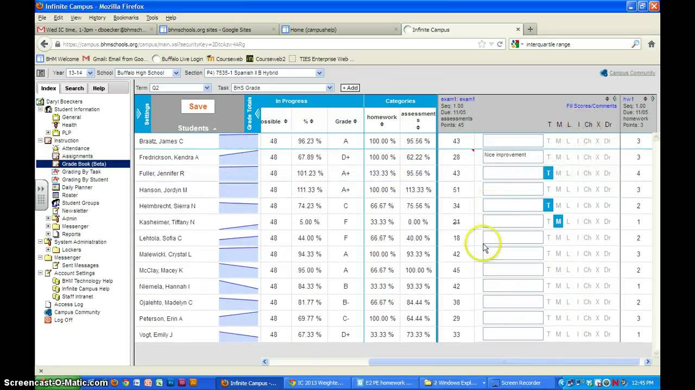Open the Access Log icon

[x=48, y=304]
